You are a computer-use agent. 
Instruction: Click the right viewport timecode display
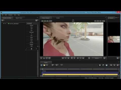[100, 21]
